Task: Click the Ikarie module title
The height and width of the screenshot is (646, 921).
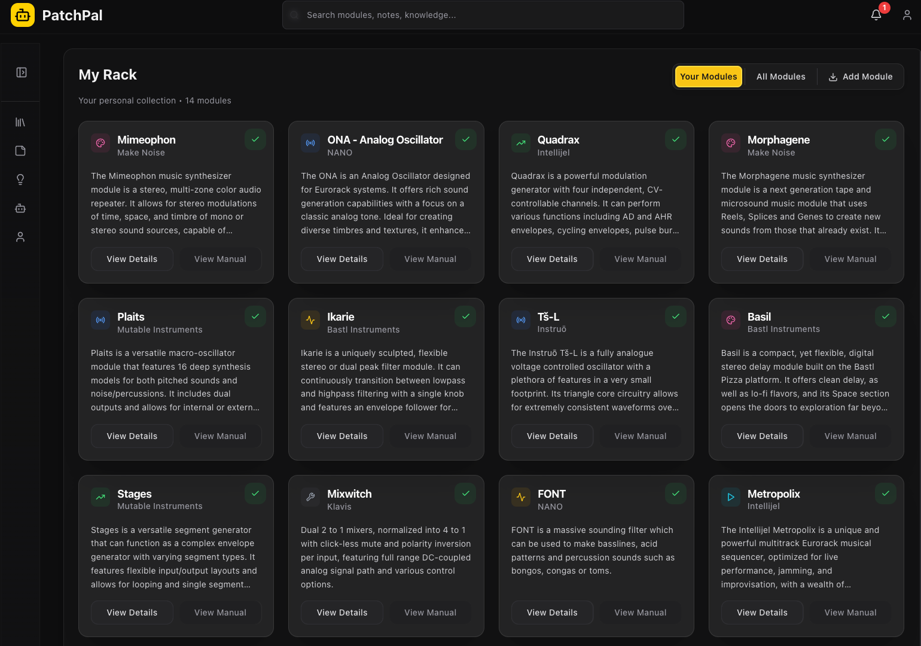Action: pyautogui.click(x=341, y=316)
